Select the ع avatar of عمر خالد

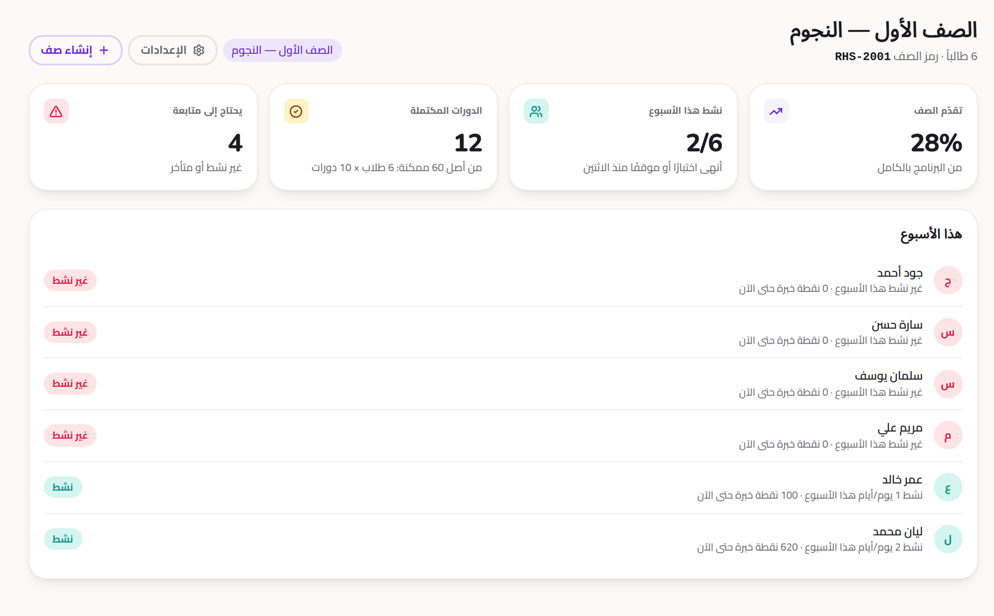pyautogui.click(x=948, y=487)
